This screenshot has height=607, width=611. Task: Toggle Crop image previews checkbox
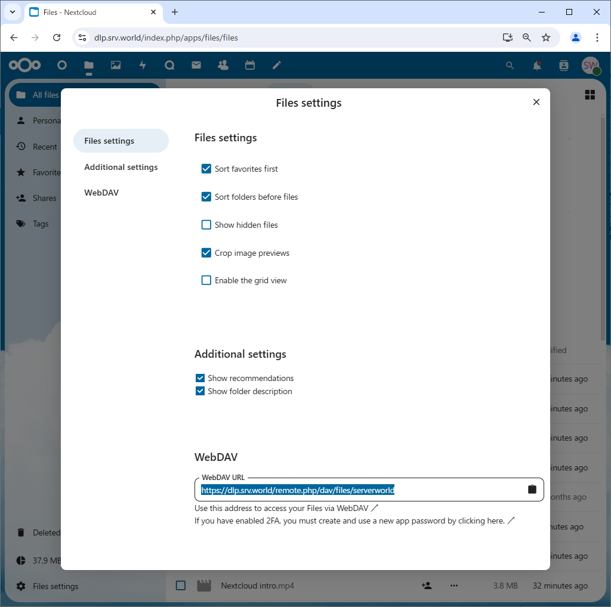(206, 253)
